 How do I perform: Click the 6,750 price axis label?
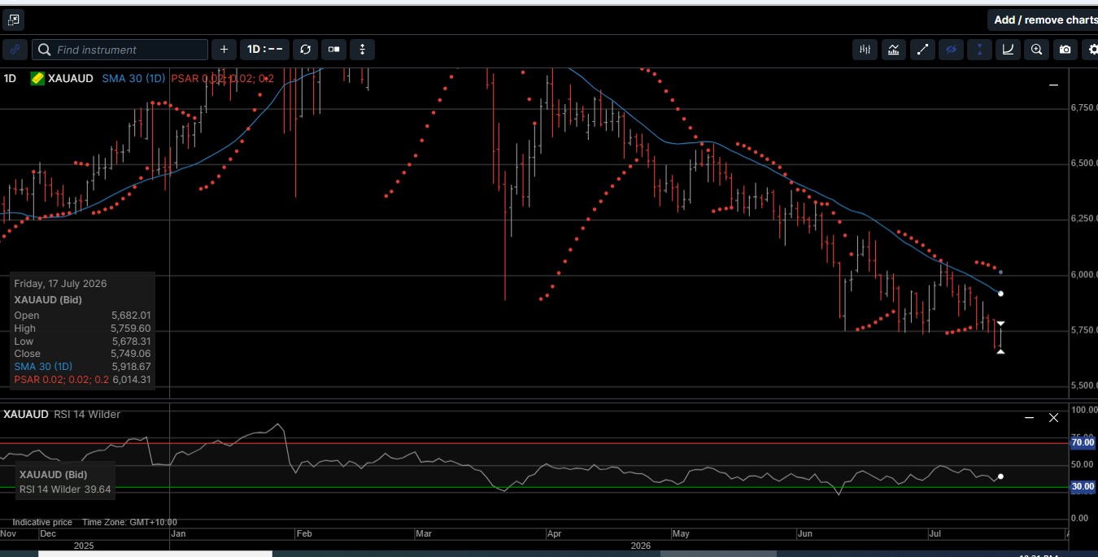(1083, 107)
